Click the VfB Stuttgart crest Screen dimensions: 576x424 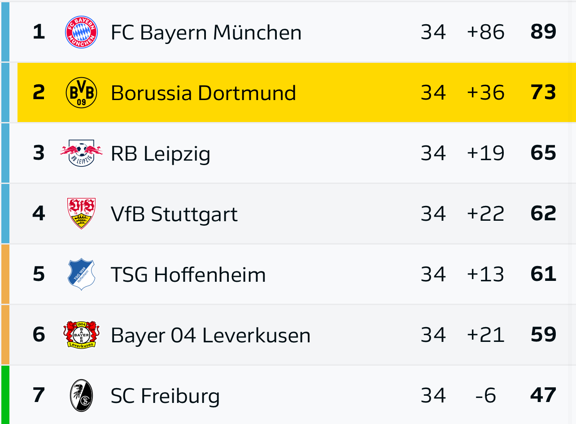(x=81, y=214)
